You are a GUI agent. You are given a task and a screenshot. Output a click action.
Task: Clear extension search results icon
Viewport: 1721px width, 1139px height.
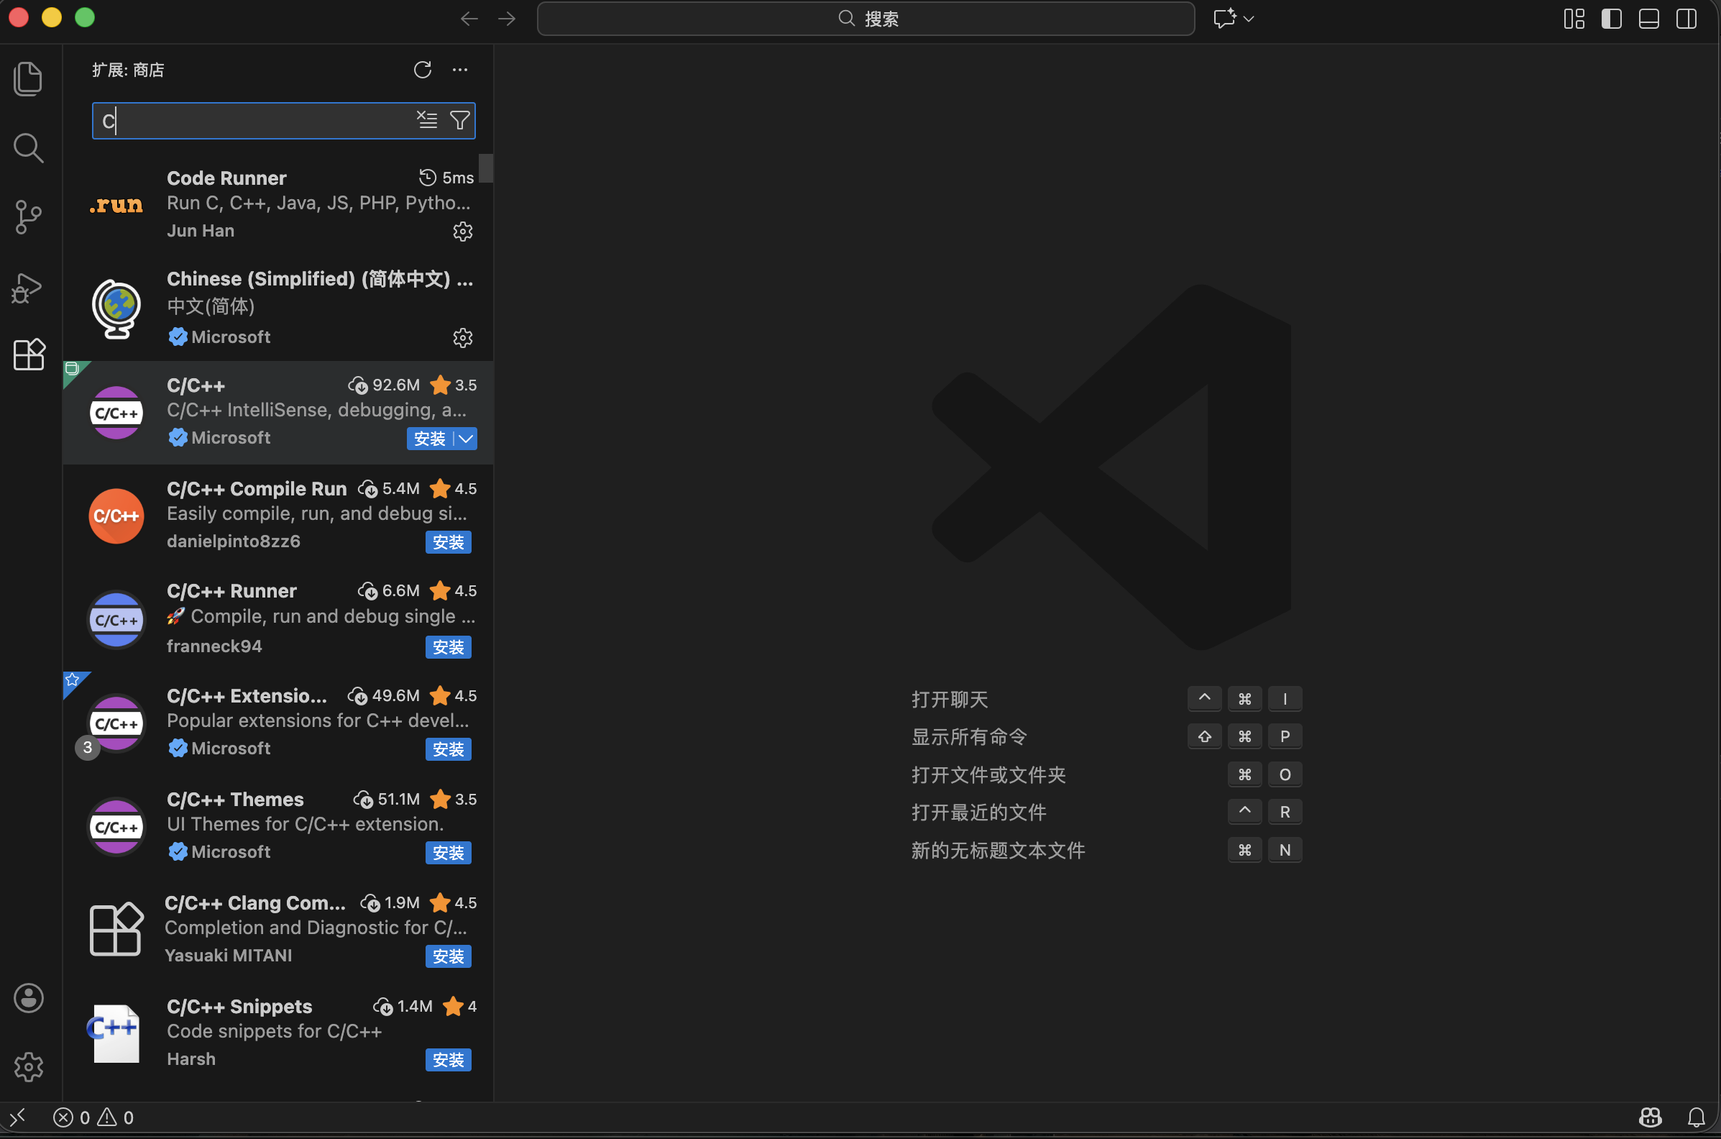tap(427, 120)
